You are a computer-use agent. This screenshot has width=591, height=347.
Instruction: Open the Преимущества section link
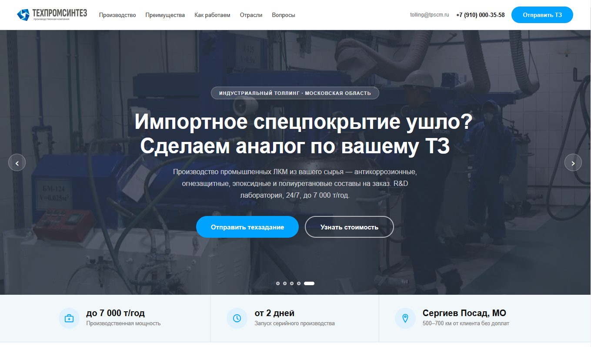point(165,15)
